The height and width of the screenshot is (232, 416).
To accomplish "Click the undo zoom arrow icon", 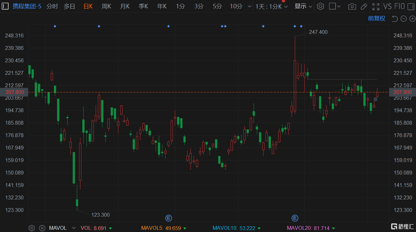I will pos(395,19).
